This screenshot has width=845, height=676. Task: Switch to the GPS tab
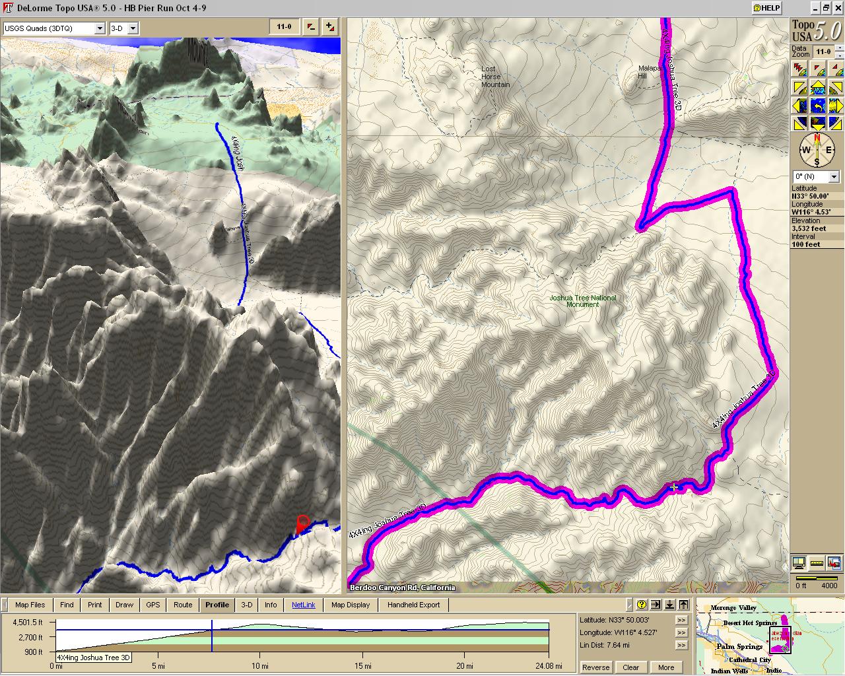(153, 605)
